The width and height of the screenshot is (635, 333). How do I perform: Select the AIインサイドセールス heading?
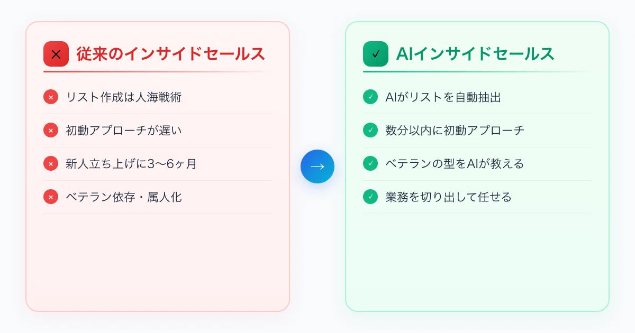point(475,54)
